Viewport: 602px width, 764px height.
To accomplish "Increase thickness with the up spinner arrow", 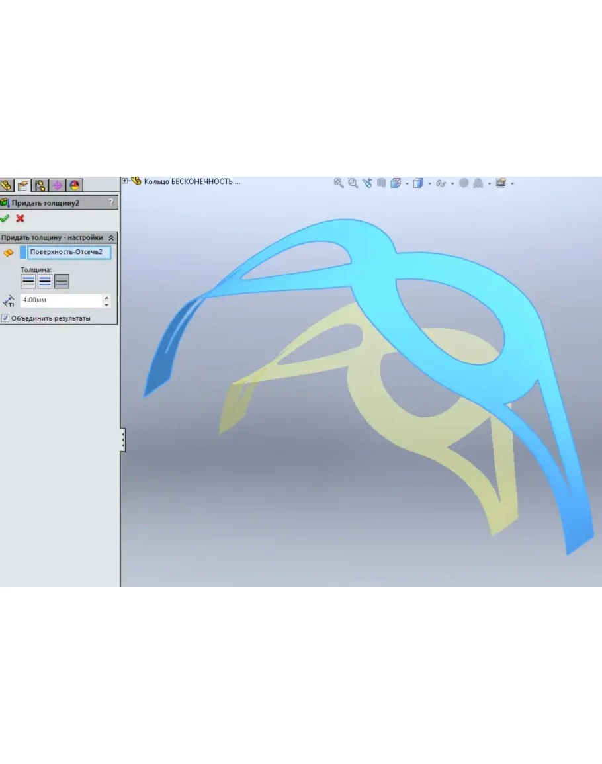I will (x=107, y=297).
